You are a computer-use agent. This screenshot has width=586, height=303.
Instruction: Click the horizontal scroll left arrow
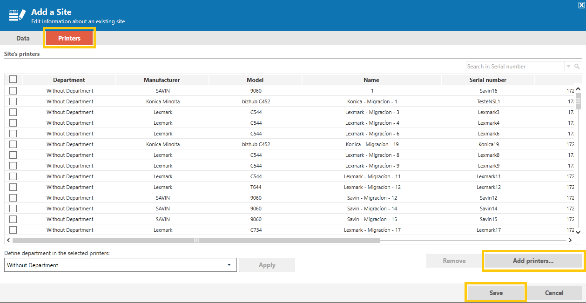[x=8, y=240]
